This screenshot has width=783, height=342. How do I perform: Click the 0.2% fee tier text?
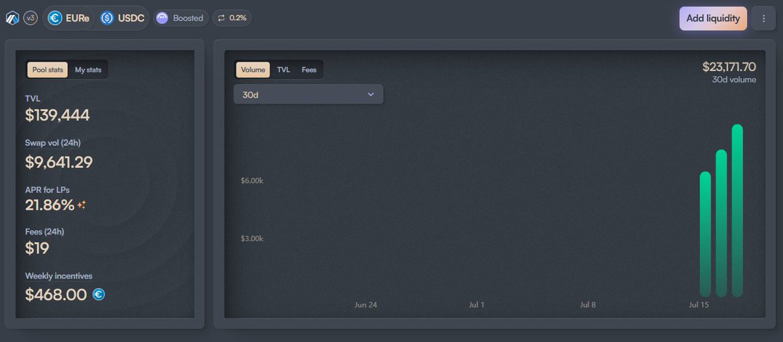point(238,18)
